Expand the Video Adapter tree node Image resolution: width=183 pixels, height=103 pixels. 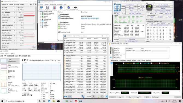click(x=41, y=19)
